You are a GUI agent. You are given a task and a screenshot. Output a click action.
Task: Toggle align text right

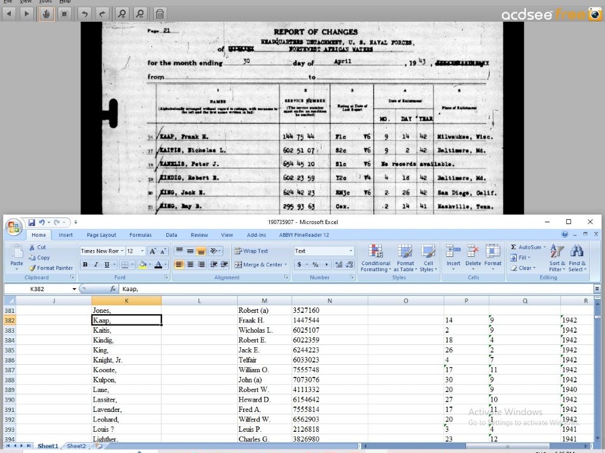[x=201, y=265]
